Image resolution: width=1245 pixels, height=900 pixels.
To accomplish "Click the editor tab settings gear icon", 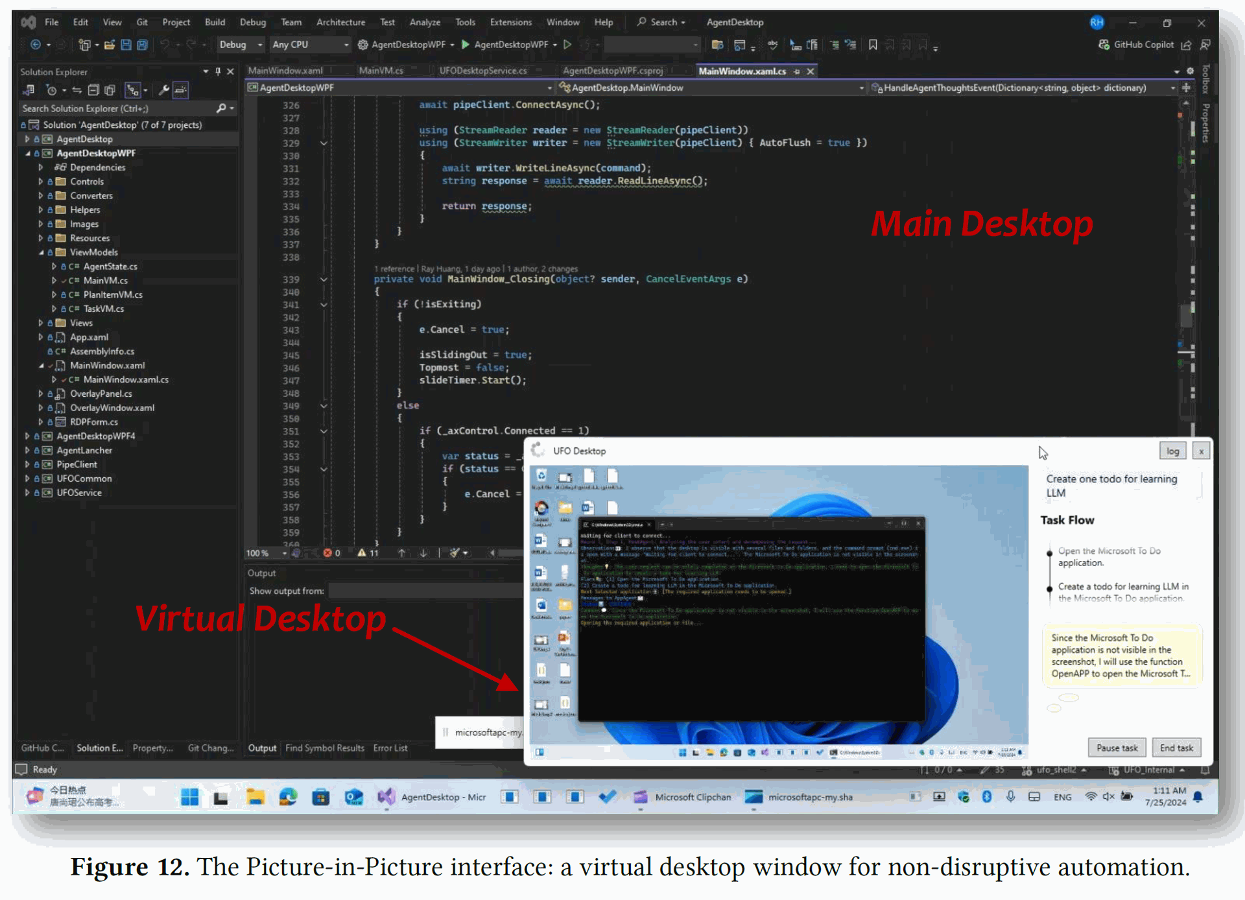I will tap(1190, 71).
